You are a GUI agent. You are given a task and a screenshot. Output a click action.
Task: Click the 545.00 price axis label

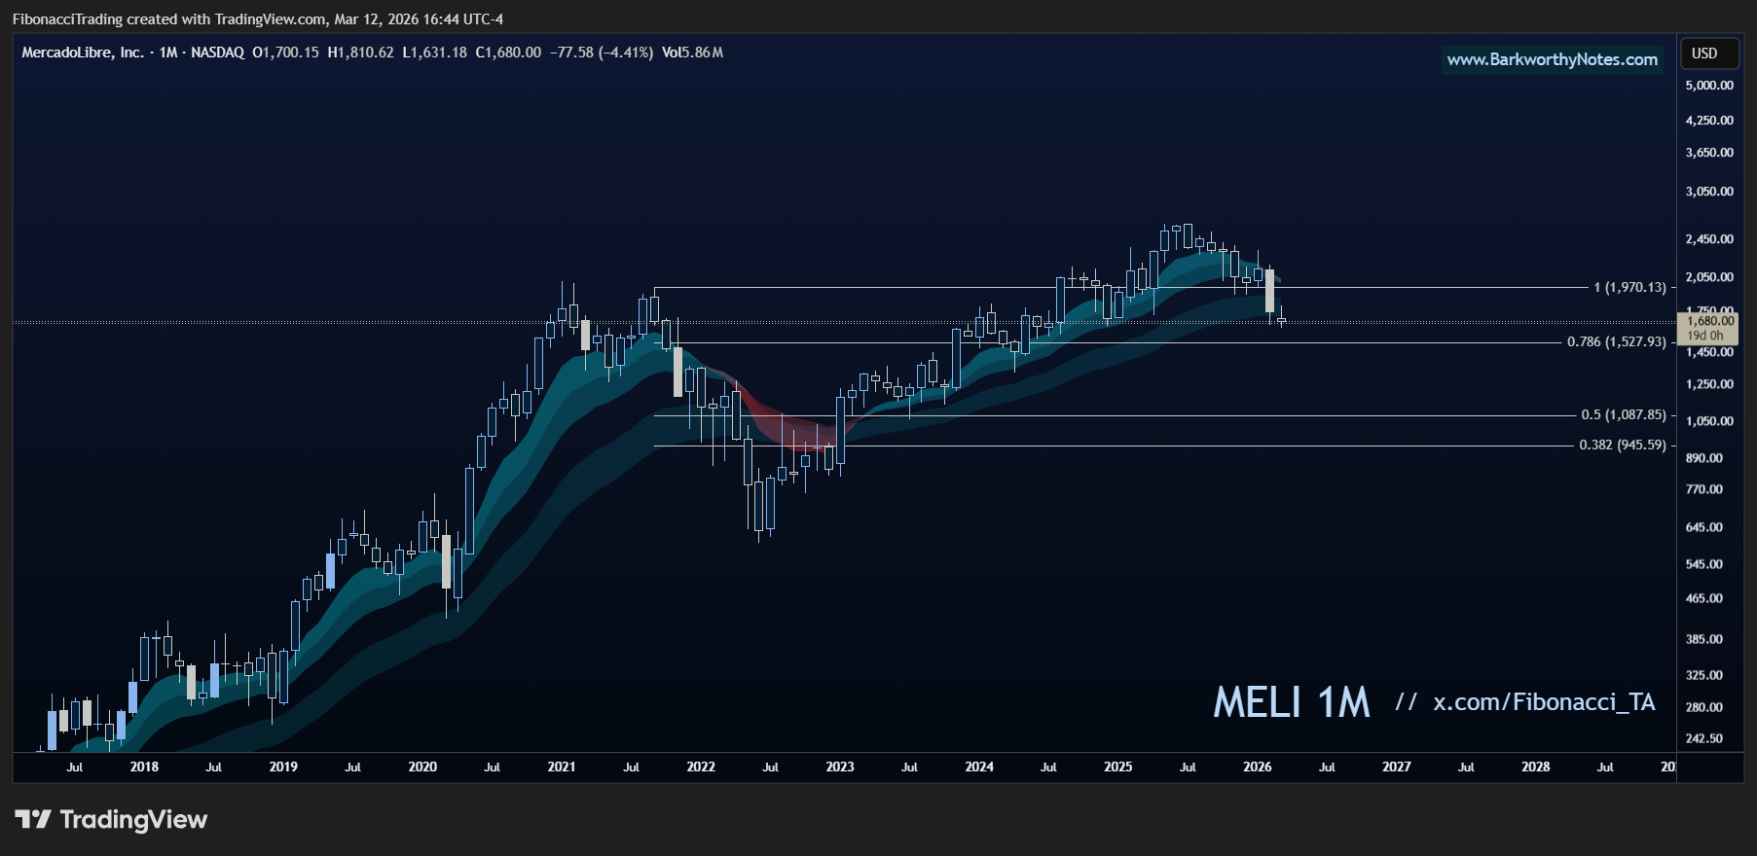(x=1704, y=564)
